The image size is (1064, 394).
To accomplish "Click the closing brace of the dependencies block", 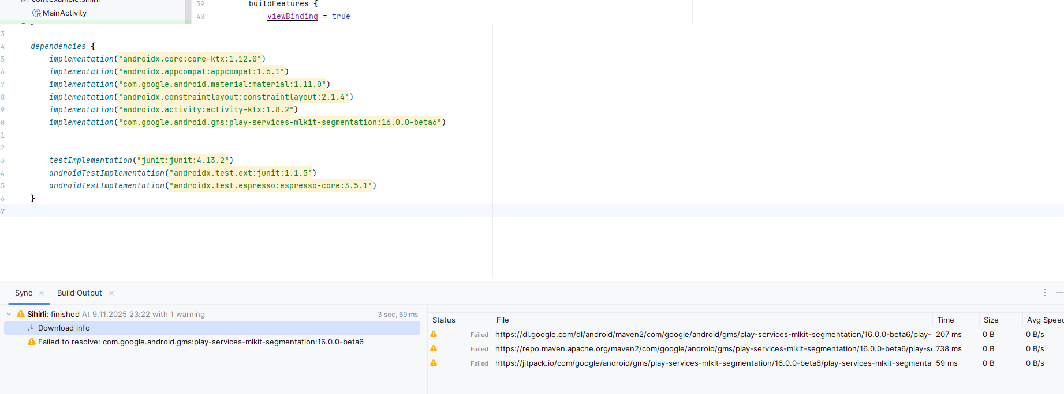I will tap(33, 198).
